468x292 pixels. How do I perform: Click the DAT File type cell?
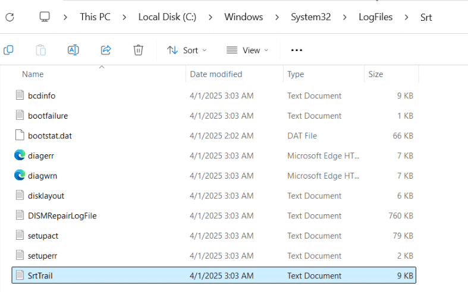coord(302,135)
